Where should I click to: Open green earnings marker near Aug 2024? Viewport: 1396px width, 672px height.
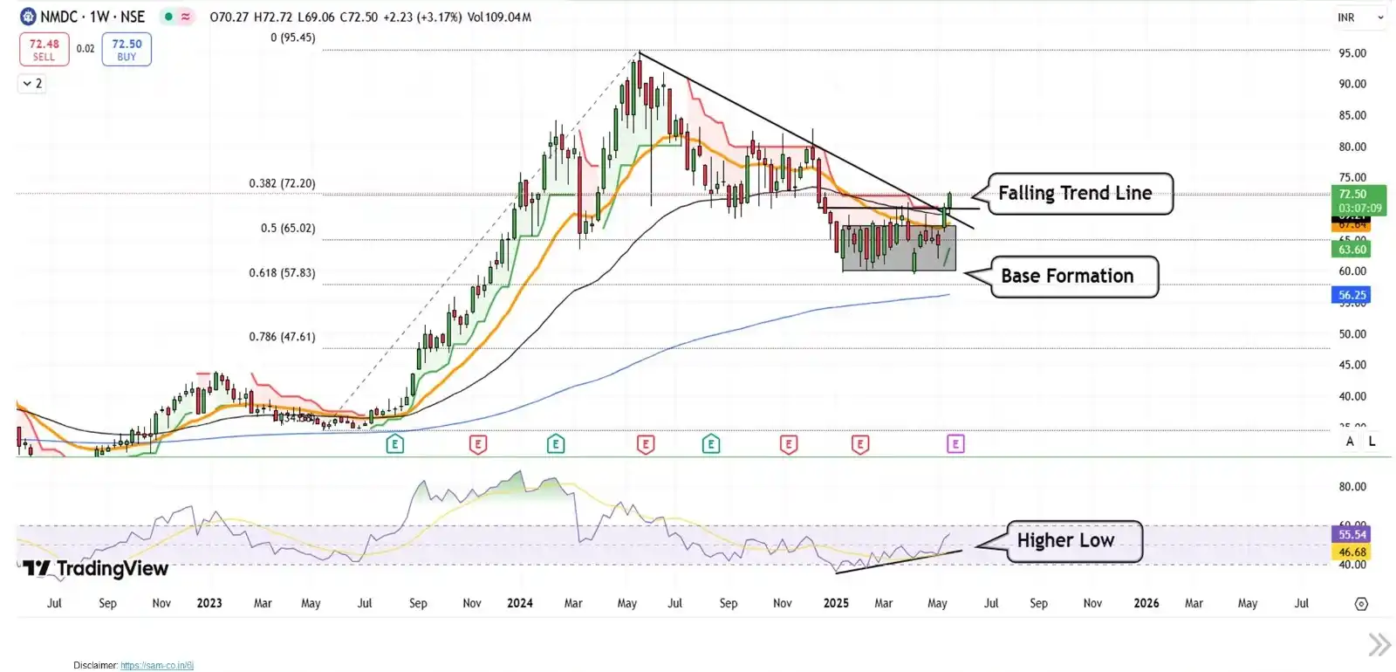coord(711,444)
